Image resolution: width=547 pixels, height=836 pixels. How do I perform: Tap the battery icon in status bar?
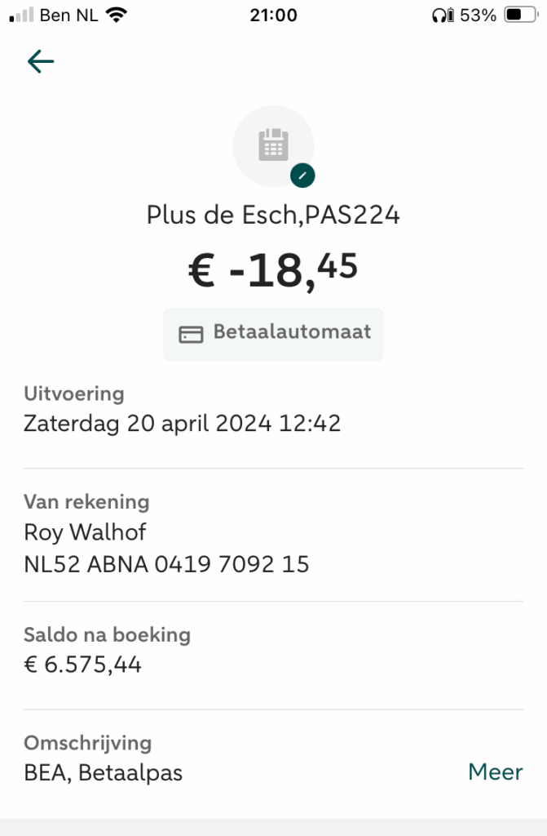(x=519, y=15)
